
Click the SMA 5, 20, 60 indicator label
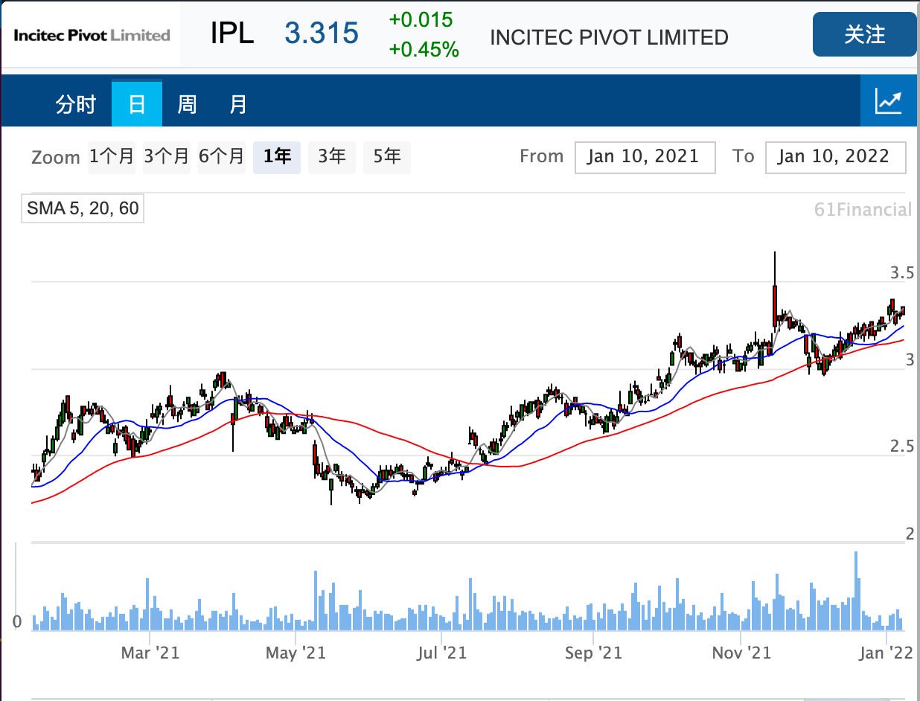tap(83, 208)
